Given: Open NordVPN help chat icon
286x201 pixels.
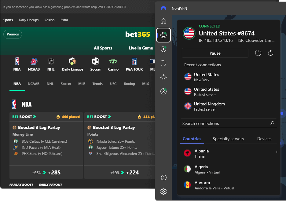Looking at the screenshot, I should pyautogui.click(x=163, y=177).
